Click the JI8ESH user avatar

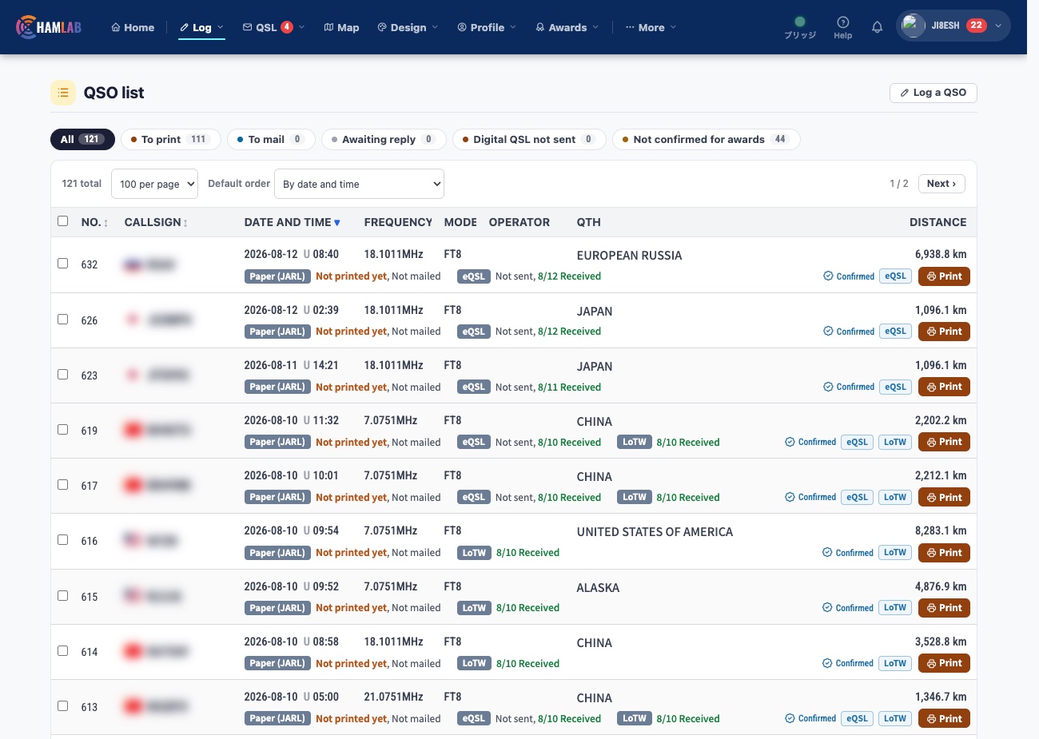(913, 26)
